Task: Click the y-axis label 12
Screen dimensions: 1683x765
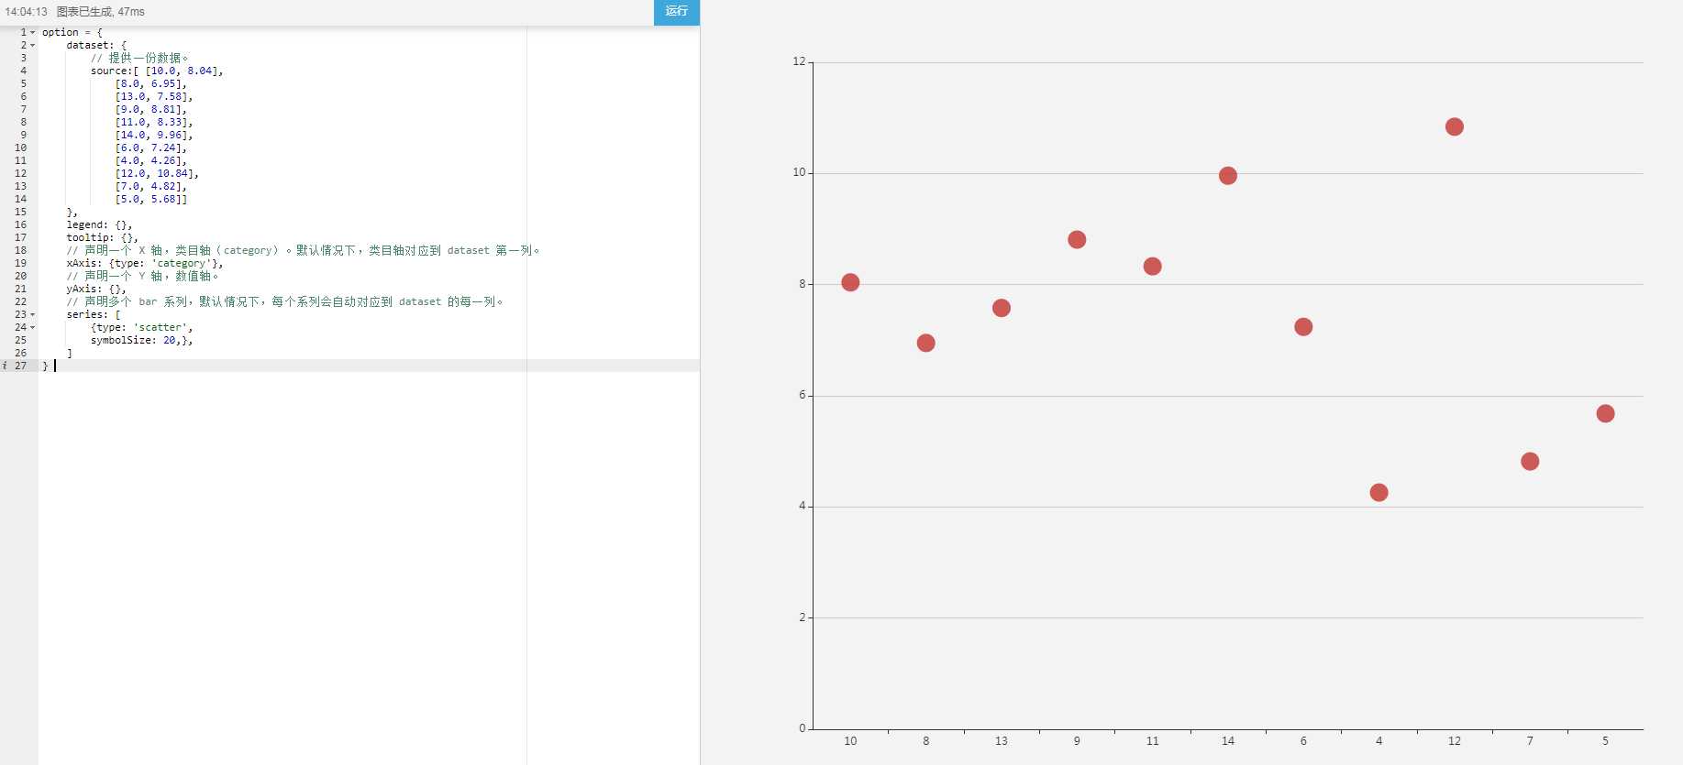Action: coord(799,61)
